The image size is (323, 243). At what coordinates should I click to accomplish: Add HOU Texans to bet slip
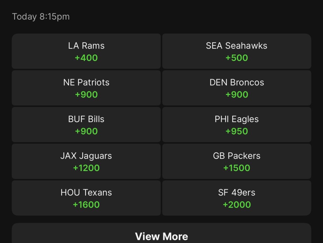[86, 198]
